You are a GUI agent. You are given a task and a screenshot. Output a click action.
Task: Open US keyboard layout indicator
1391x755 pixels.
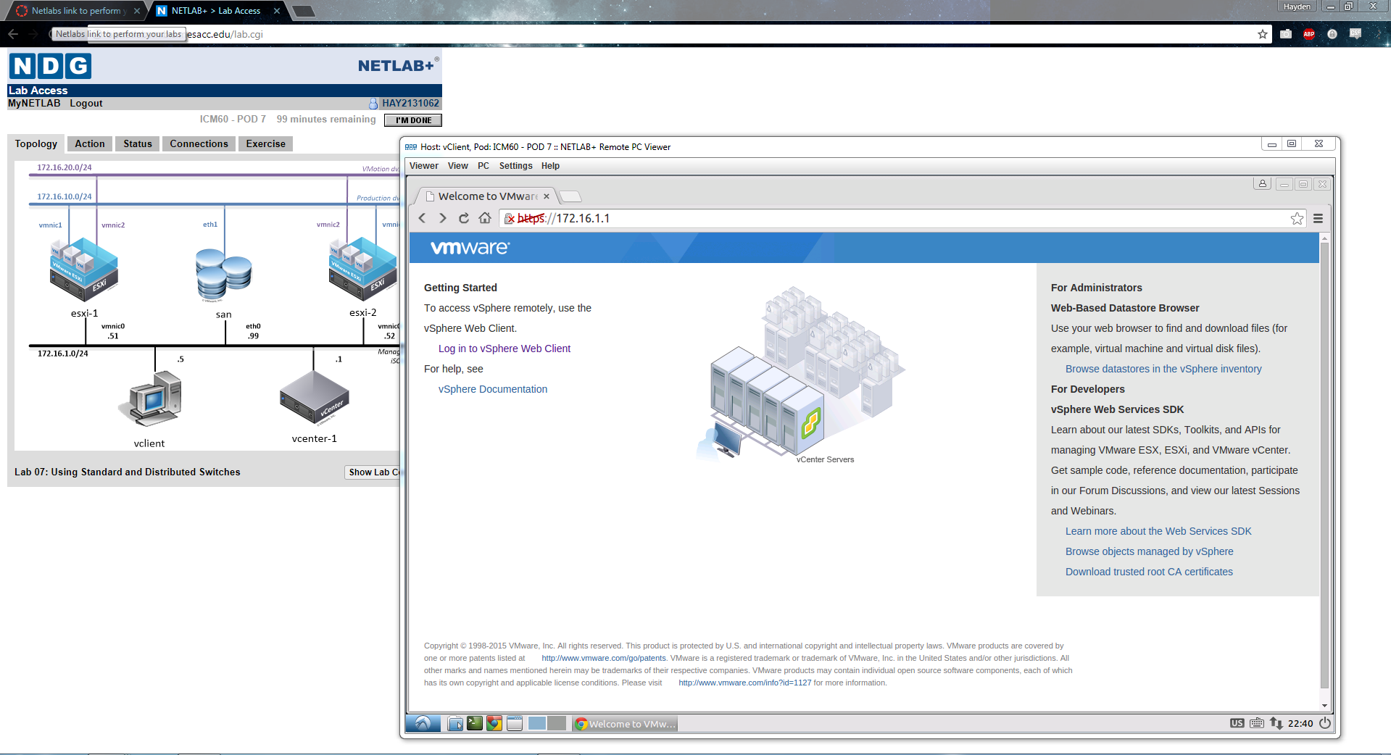coord(1237,723)
